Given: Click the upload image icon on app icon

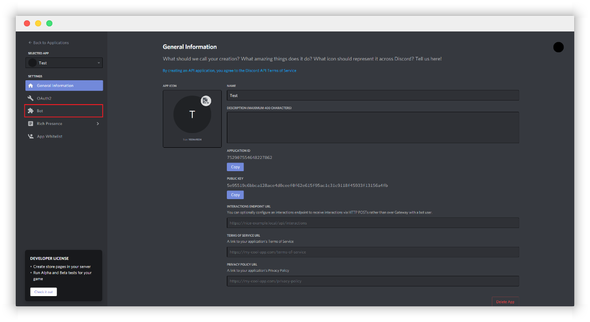Looking at the screenshot, I should pos(206,101).
